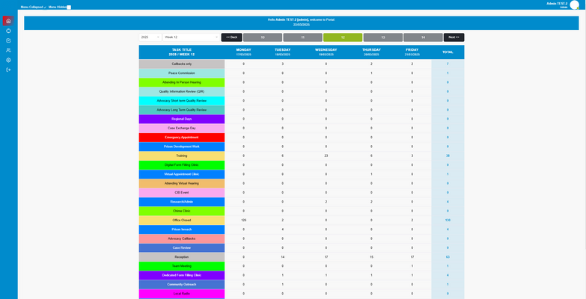The height and width of the screenshot is (299, 586).
Task: Select the Case Exchange Day label
Action: click(x=182, y=128)
